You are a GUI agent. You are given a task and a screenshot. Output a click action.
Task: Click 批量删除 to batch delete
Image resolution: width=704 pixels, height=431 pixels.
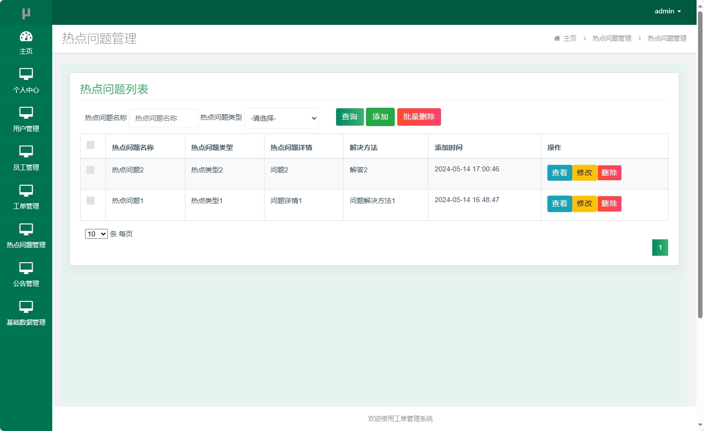pyautogui.click(x=419, y=117)
